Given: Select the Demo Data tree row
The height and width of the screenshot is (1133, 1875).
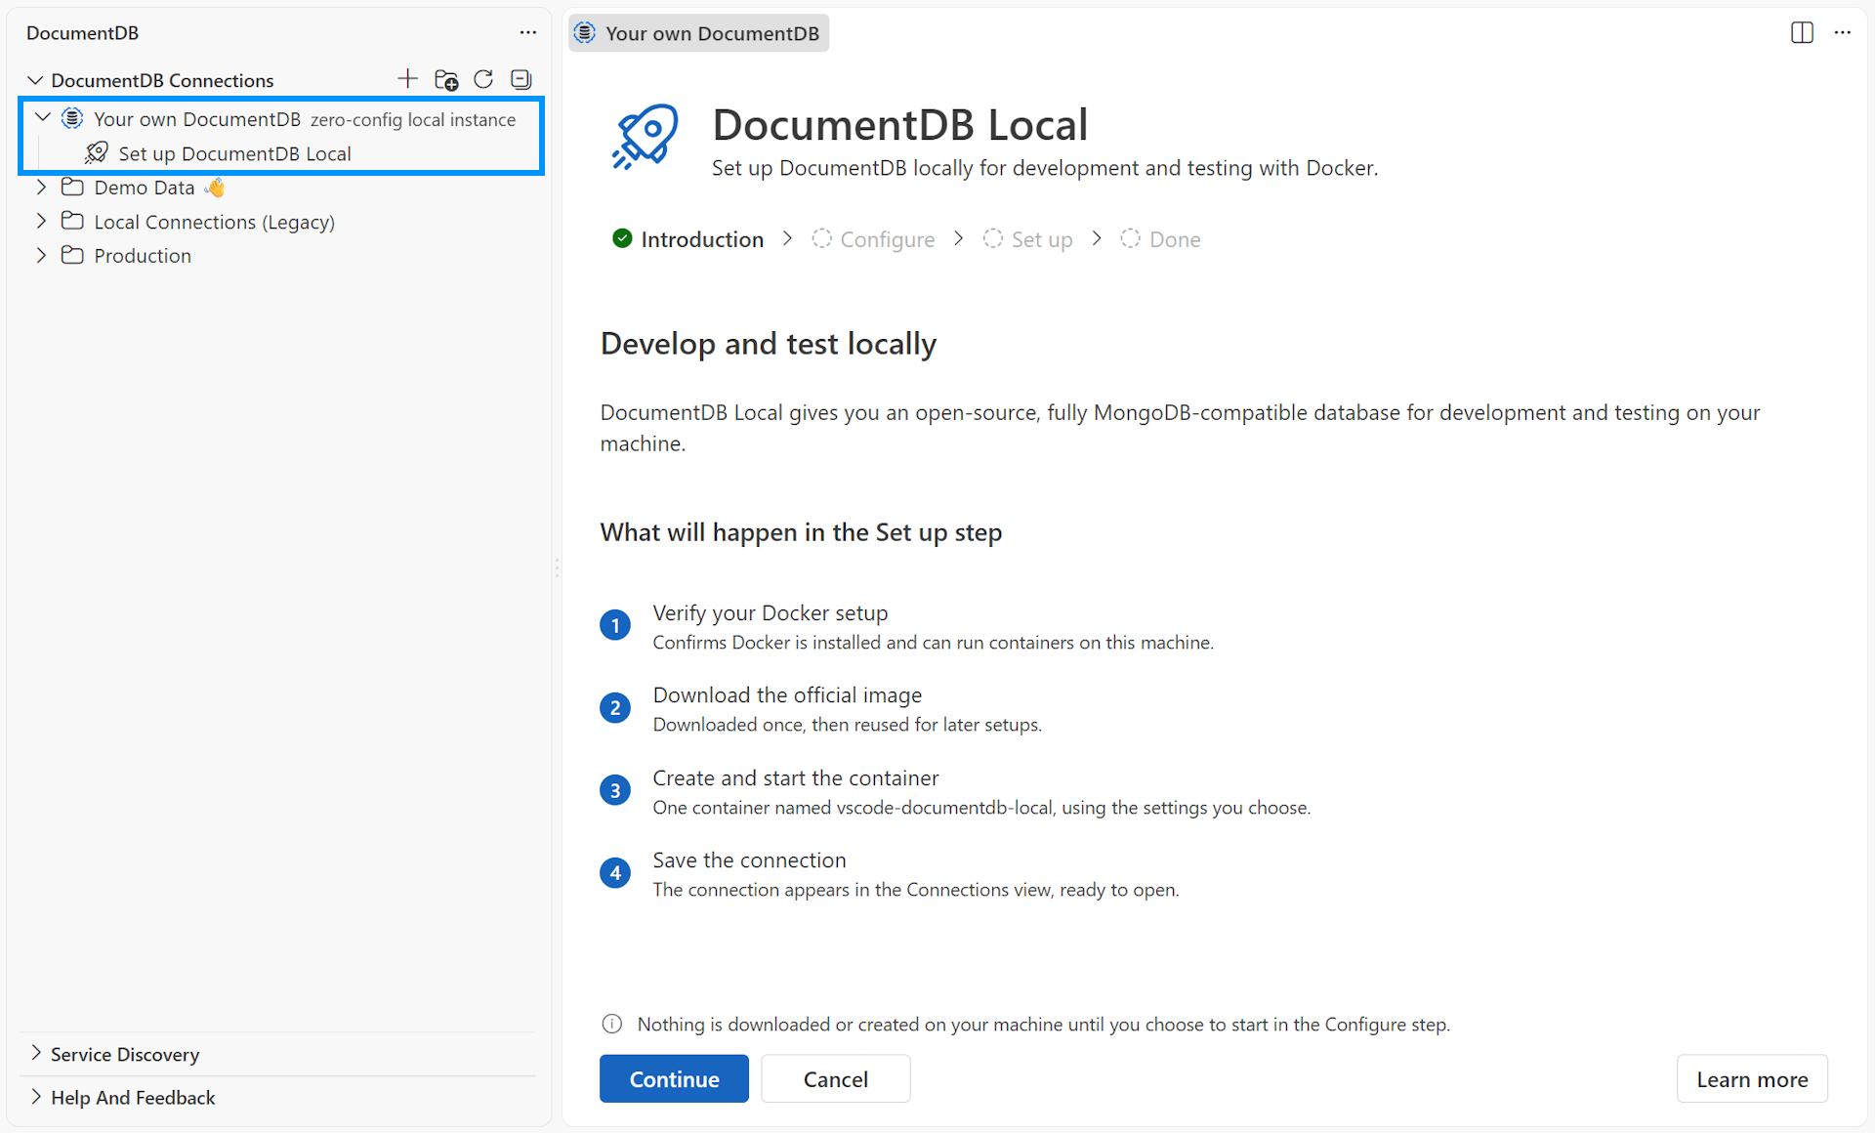Looking at the screenshot, I should (281, 188).
